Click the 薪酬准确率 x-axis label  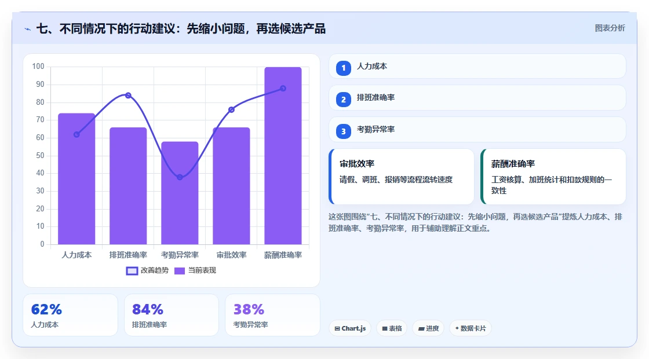[283, 255]
